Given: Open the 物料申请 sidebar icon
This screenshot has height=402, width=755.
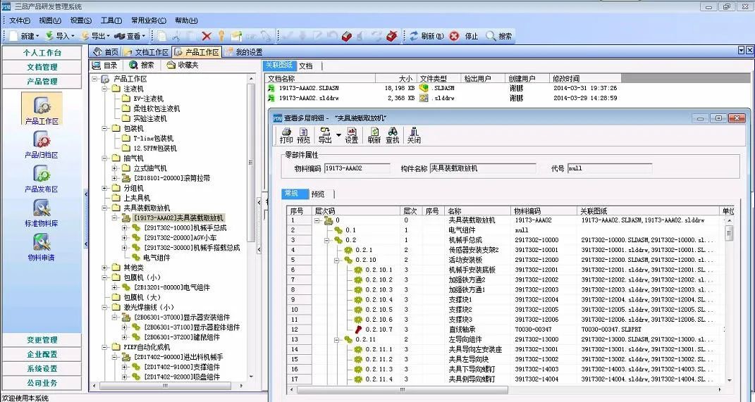Looking at the screenshot, I should click(42, 246).
